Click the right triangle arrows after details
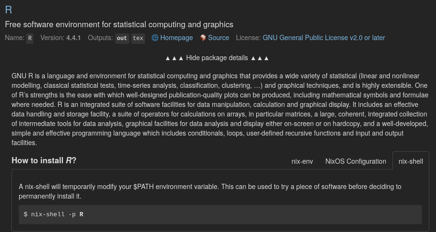Screen dimensions: 436x232 260,58
